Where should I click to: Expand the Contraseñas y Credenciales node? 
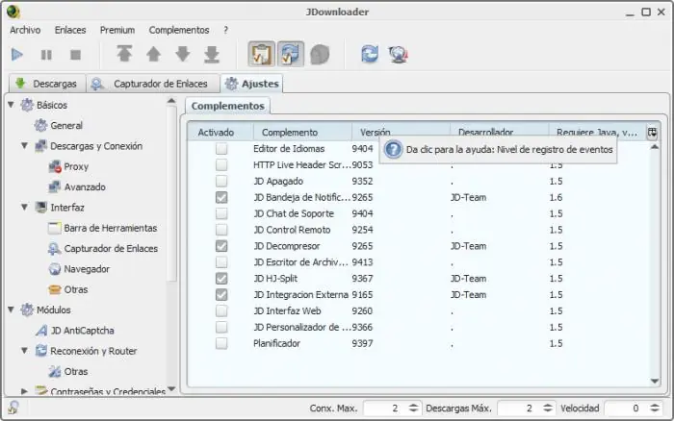(x=24, y=391)
